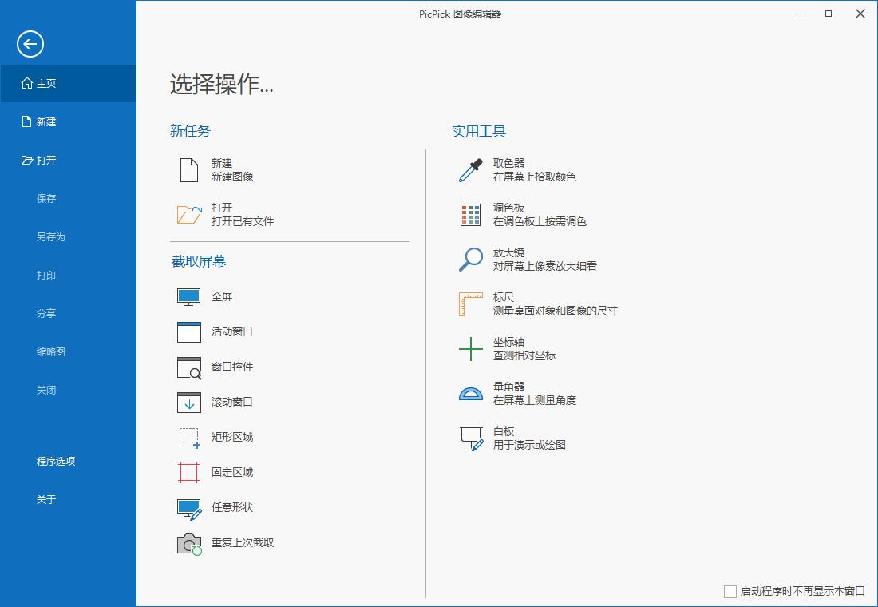Select 主页 in the sidebar menu

click(68, 84)
